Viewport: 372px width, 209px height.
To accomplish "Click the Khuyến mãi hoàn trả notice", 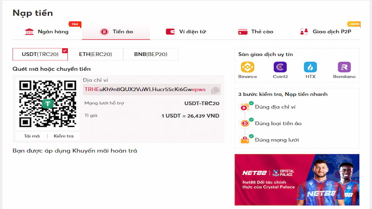I will pyautogui.click(x=75, y=150).
